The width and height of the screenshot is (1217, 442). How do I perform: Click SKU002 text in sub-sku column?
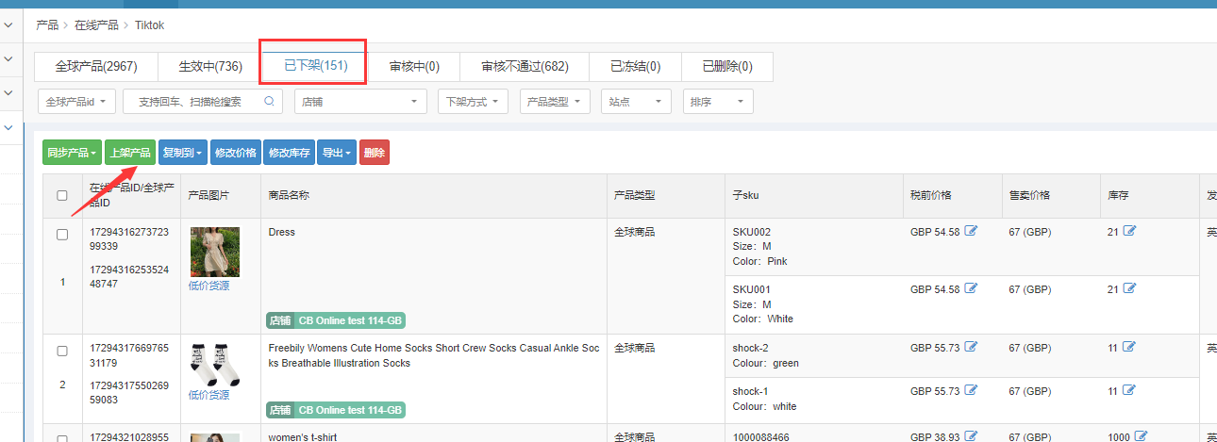(x=752, y=232)
